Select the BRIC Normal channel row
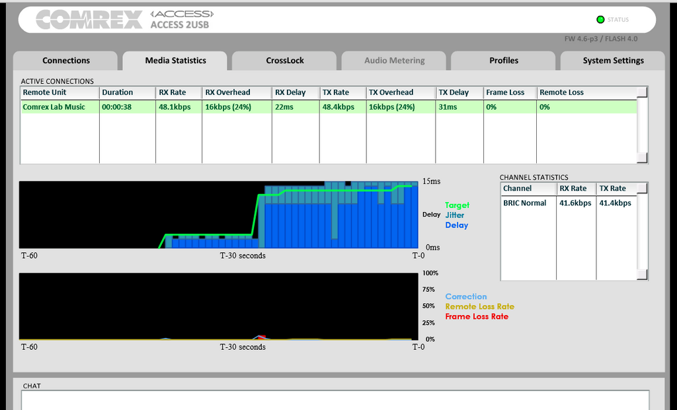 (x=569, y=203)
